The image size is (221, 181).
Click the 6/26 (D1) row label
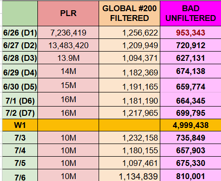20,33
